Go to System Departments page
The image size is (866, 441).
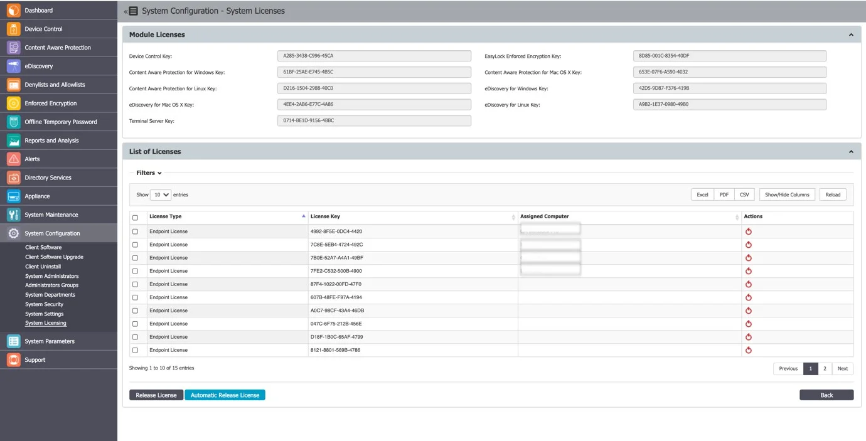50,295
